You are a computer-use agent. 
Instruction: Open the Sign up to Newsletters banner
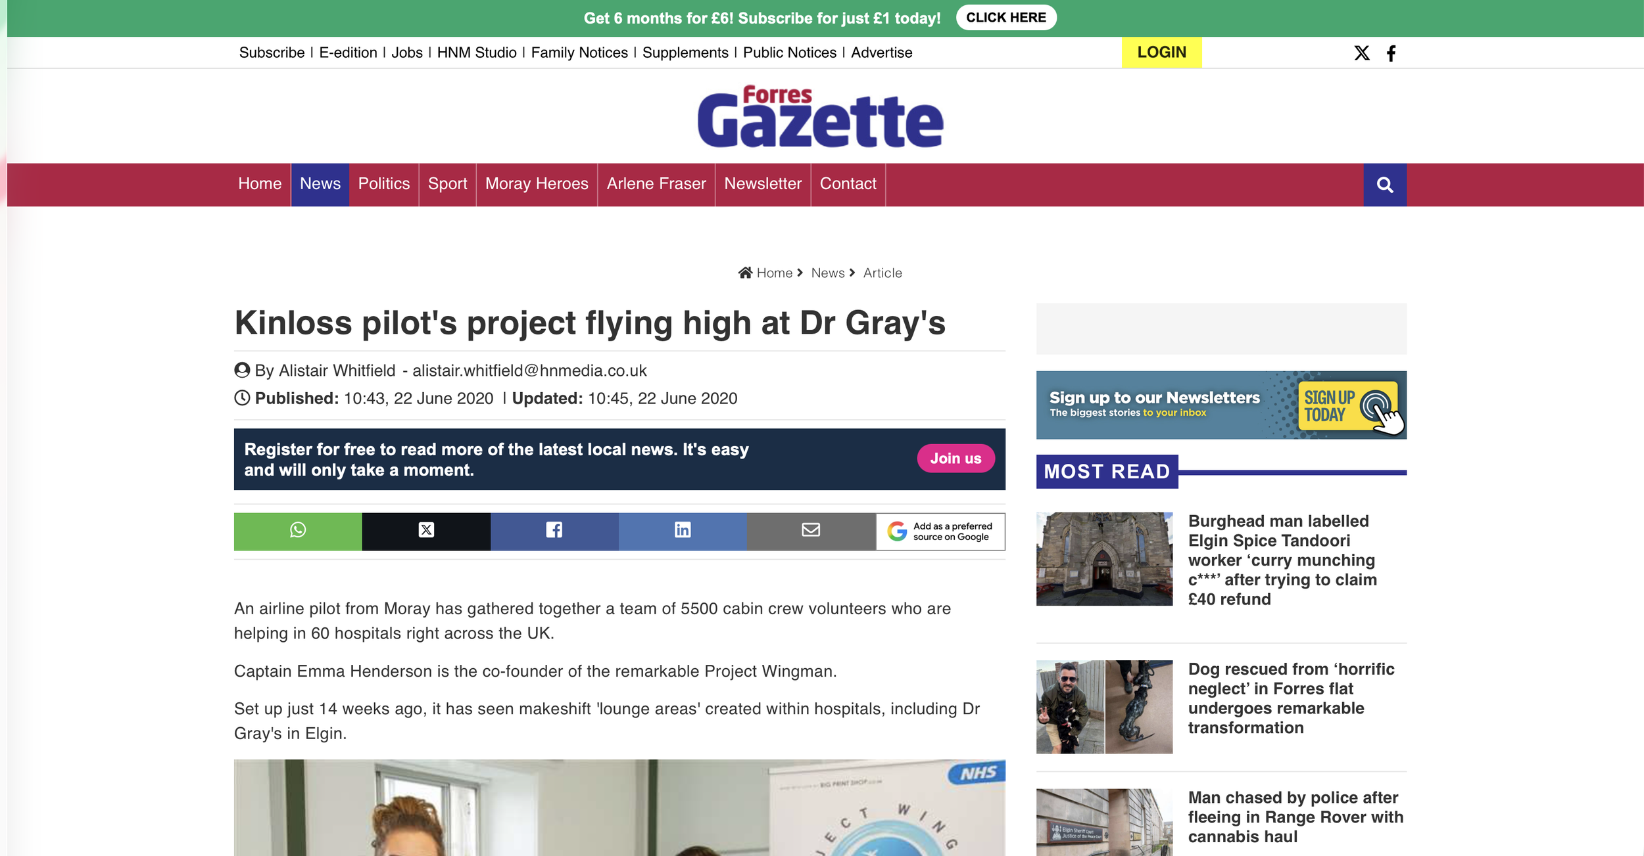[x=1221, y=405]
